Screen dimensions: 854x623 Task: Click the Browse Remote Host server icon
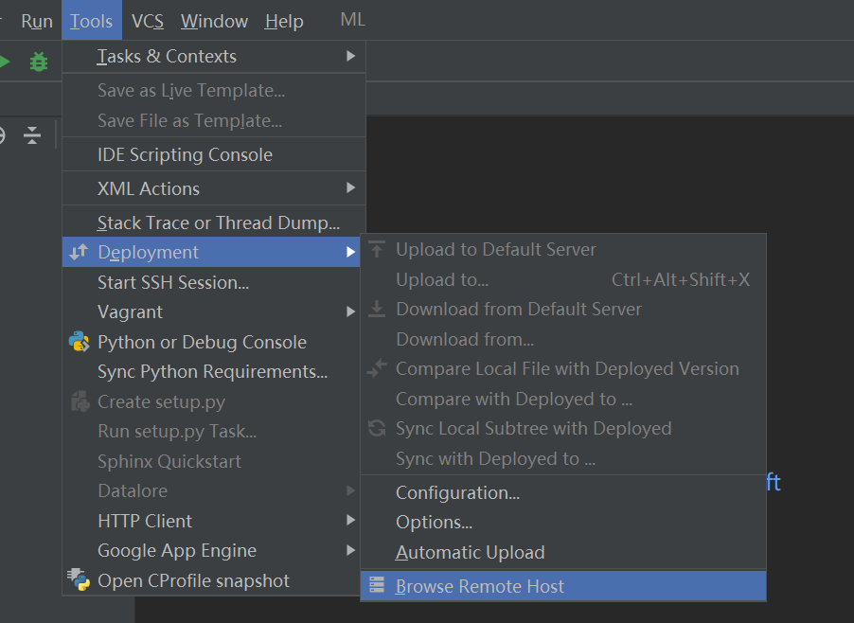click(x=377, y=586)
